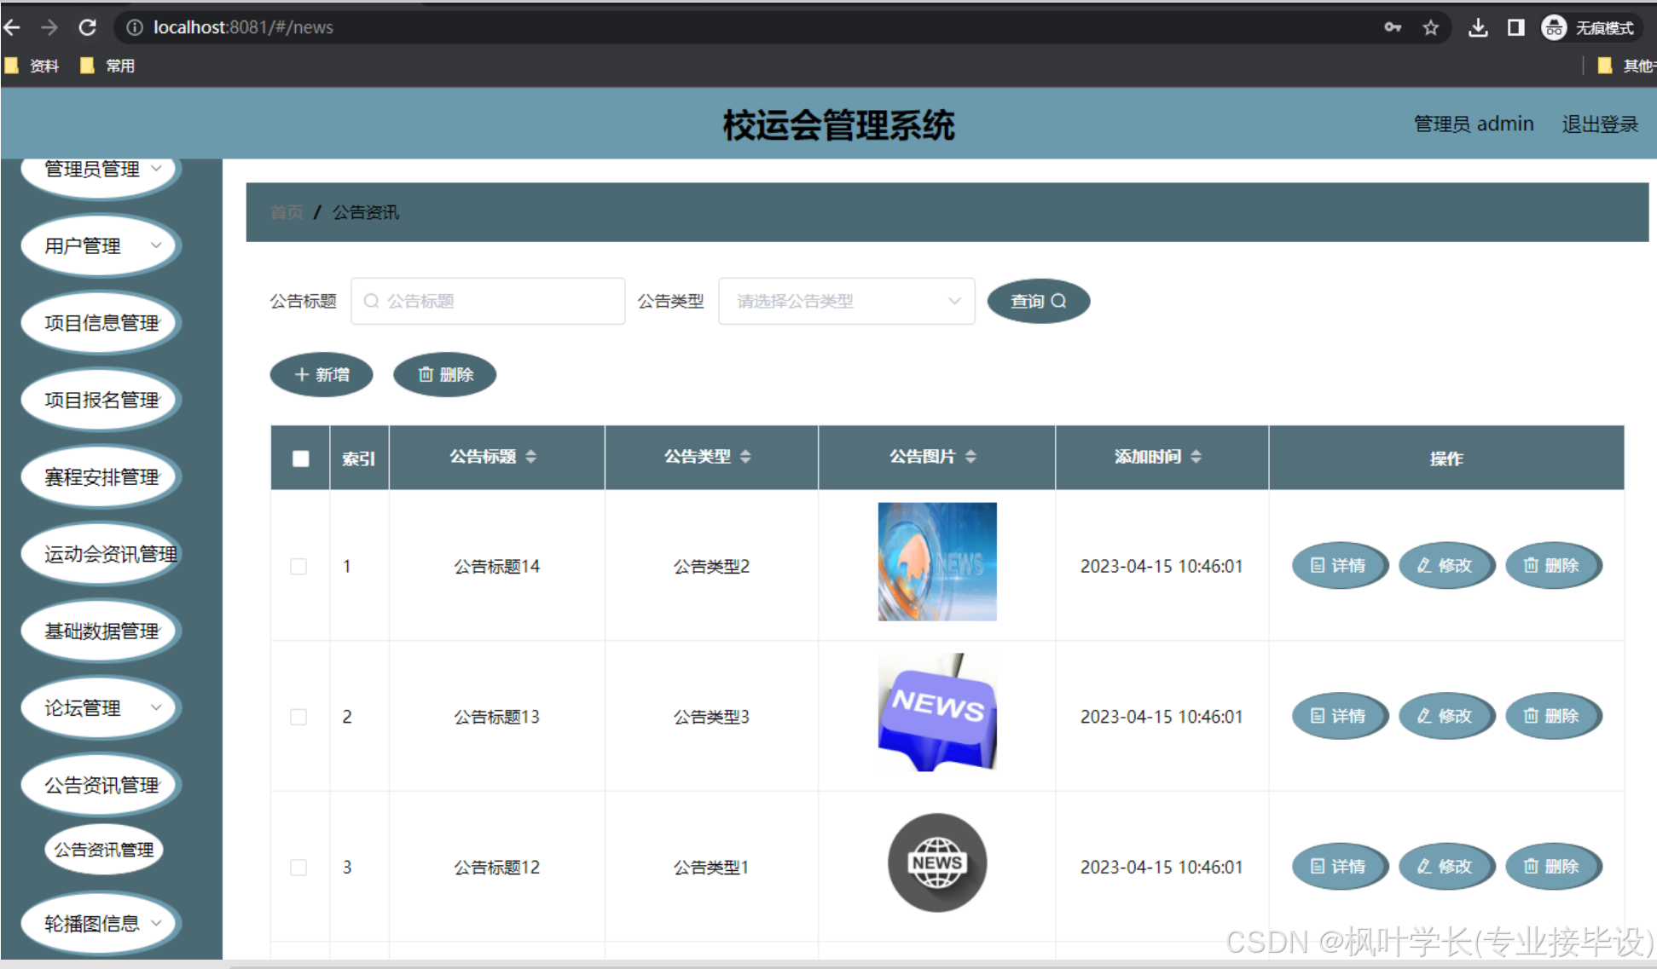Toggle the browser side panel icon
The image size is (1657, 969).
tap(1515, 27)
